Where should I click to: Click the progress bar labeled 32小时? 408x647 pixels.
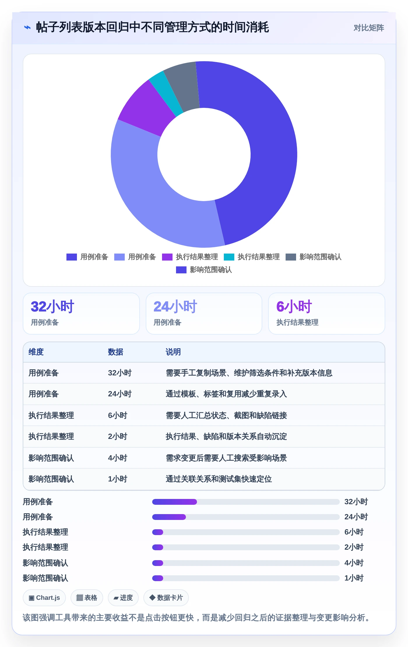(246, 502)
